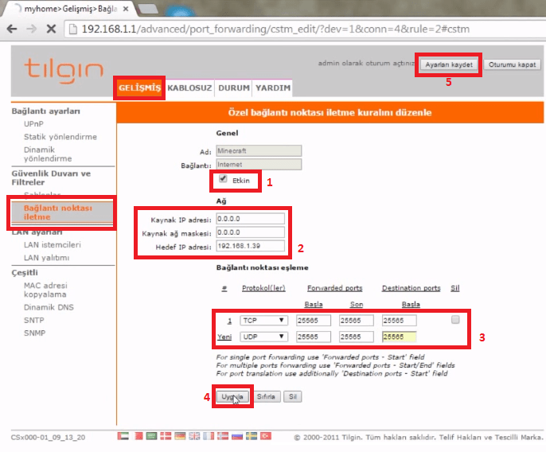This screenshot has width=546, height=452.
Task: Switch language with the UAE flag
Action: 123,436
